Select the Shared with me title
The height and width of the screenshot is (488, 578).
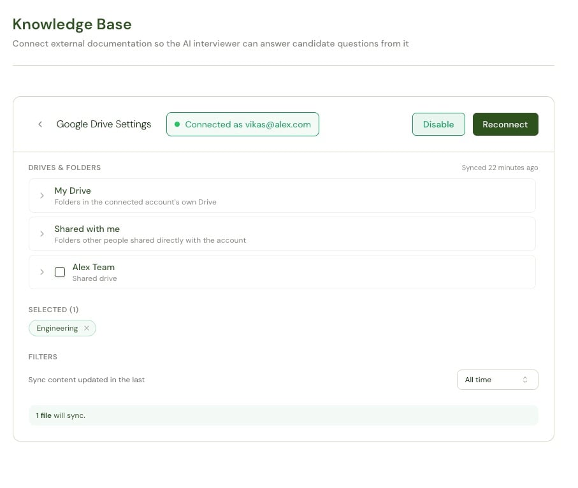[87, 229]
